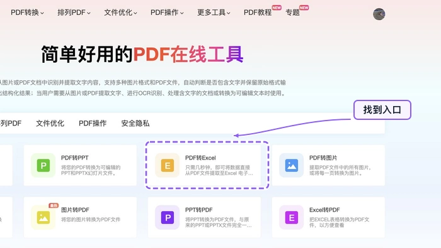Click the description under PPT转PDF
This screenshot has width=441, height=248.
(x=218, y=222)
